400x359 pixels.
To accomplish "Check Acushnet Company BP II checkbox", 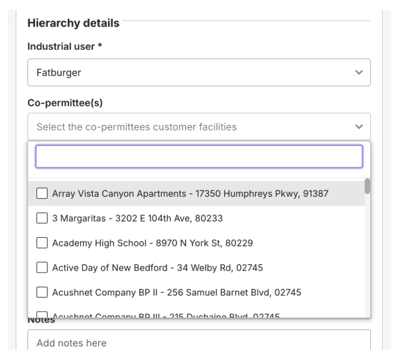I will click(x=42, y=293).
